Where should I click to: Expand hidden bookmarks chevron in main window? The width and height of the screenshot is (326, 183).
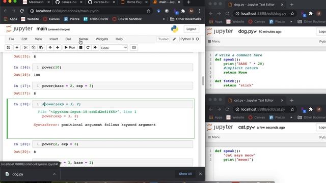coord(164,19)
